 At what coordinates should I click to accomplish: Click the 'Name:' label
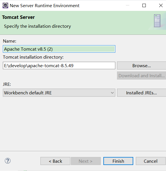[x=10, y=41]
